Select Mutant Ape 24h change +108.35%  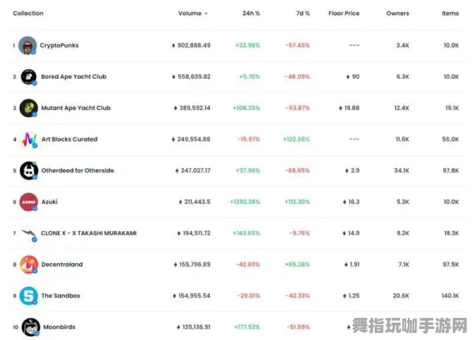click(246, 108)
